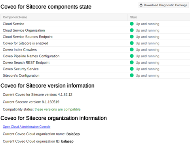
Task: Click green status dot for Cloud Service Organization
Action: [x=132, y=30]
